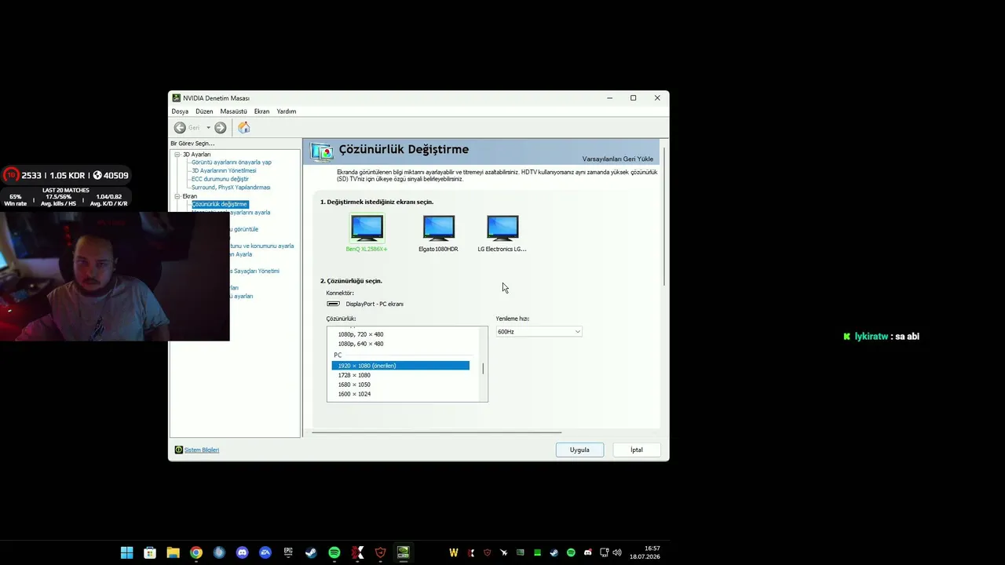The image size is (1005, 565).
Task: Click the main panel vertical scrollbar
Action: pos(665,216)
